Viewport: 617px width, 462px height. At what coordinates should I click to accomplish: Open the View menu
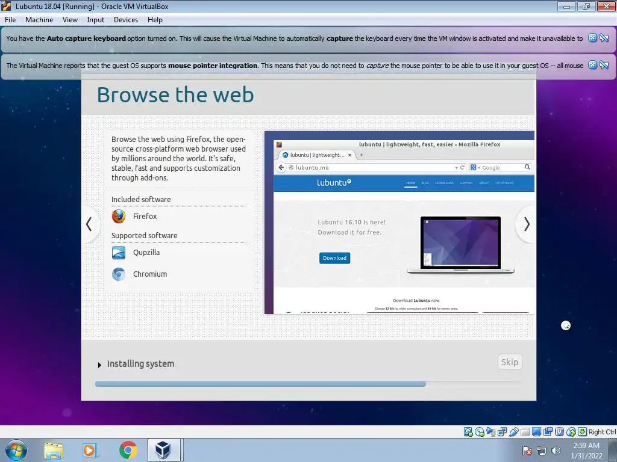click(70, 20)
